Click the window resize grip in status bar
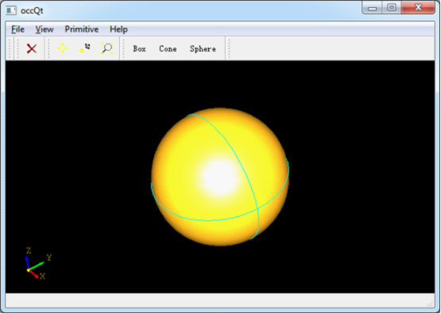The image size is (441, 314). point(430,304)
